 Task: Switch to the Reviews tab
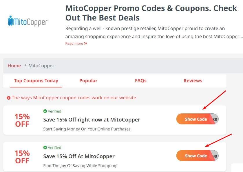[193, 81]
